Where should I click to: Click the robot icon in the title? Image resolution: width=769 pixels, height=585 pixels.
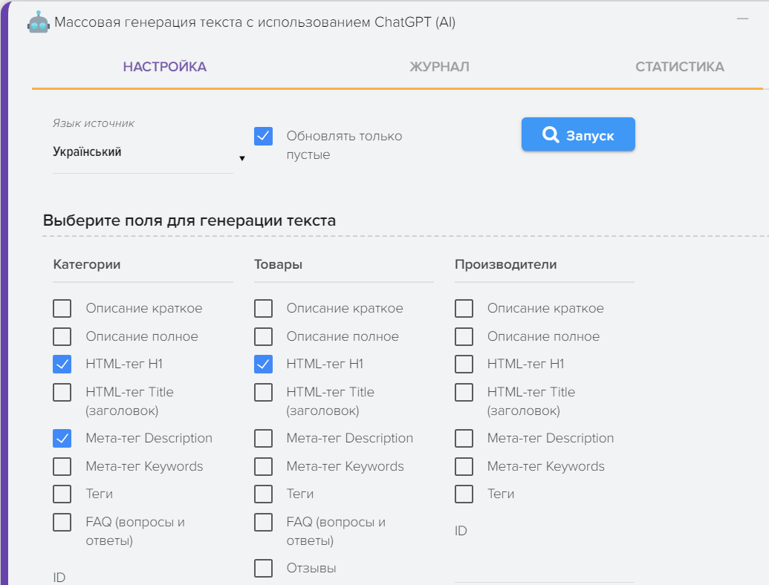click(39, 23)
